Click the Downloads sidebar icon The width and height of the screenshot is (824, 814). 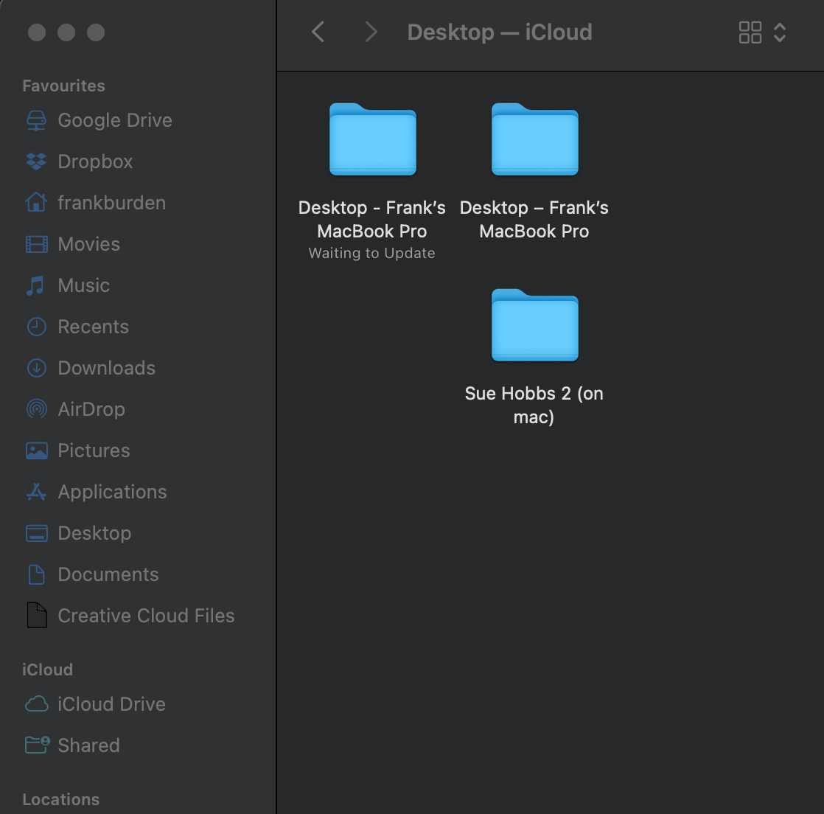(36, 368)
